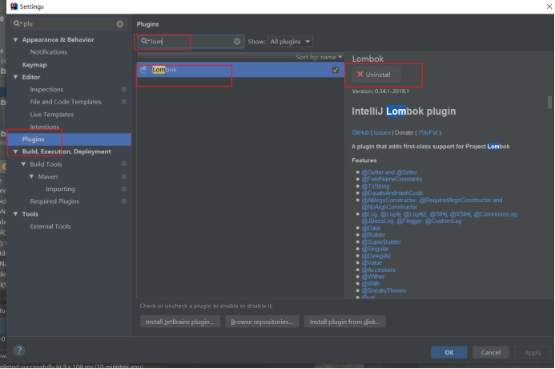
Task: Open the @Wither feature link
Action: [x=373, y=277]
